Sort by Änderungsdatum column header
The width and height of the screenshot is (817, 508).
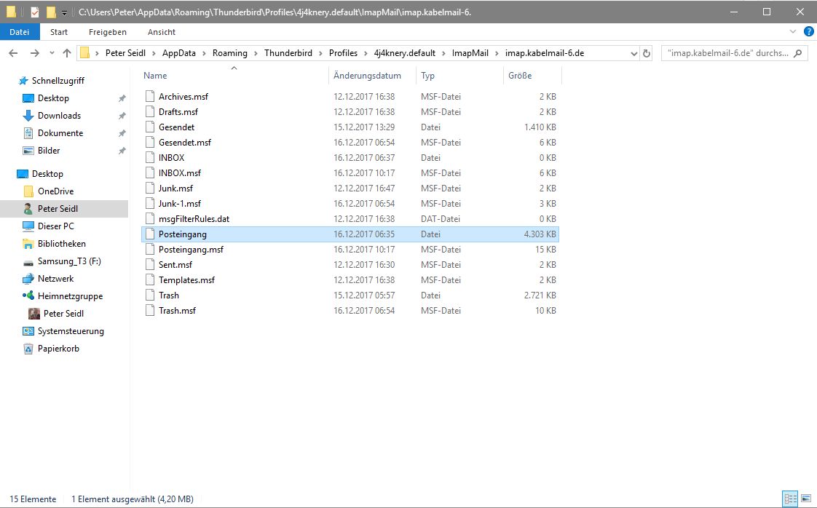pos(367,76)
